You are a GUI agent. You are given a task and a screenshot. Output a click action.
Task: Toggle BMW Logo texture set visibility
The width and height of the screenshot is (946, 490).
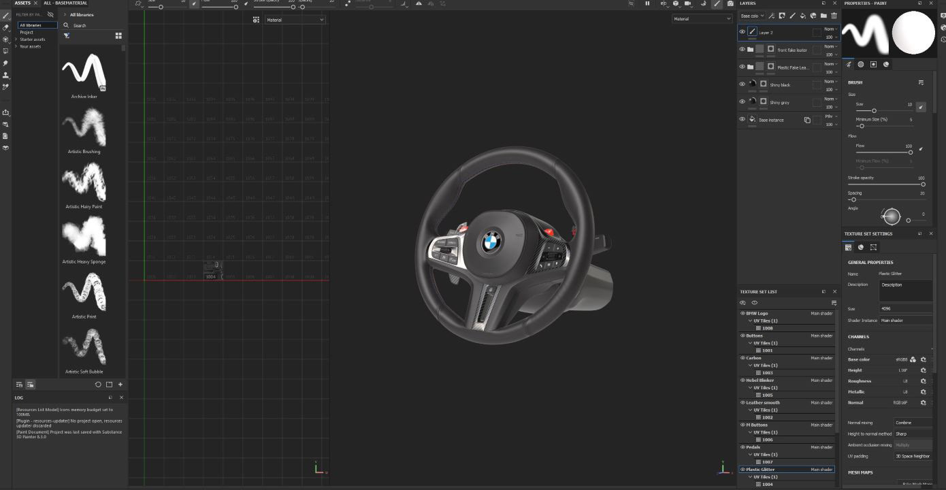pos(743,314)
